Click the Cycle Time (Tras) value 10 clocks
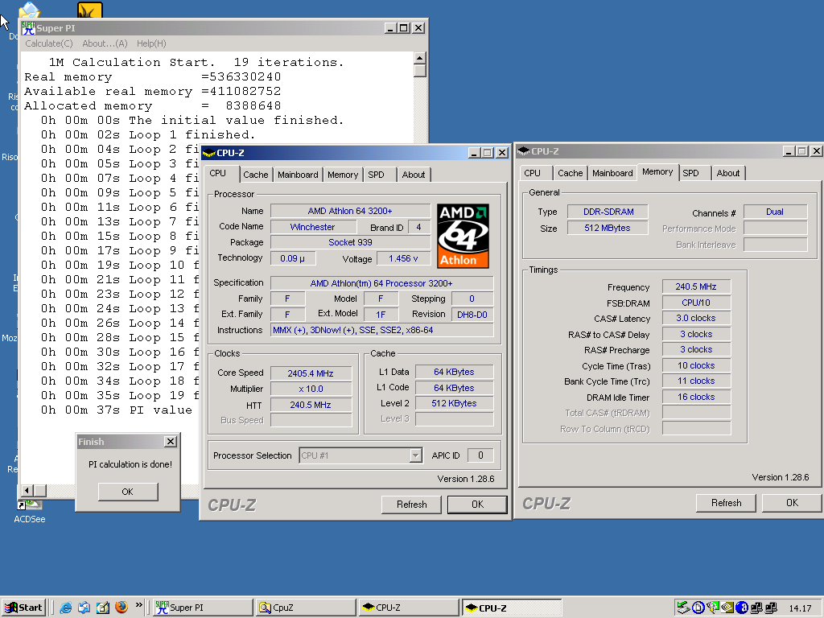Screen dimensions: 824x618 tap(696, 365)
